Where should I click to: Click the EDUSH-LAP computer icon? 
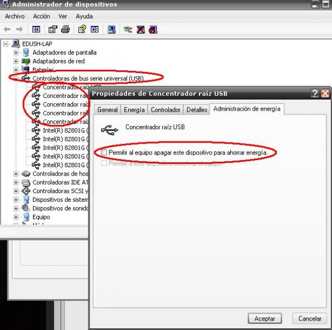tap(16, 43)
